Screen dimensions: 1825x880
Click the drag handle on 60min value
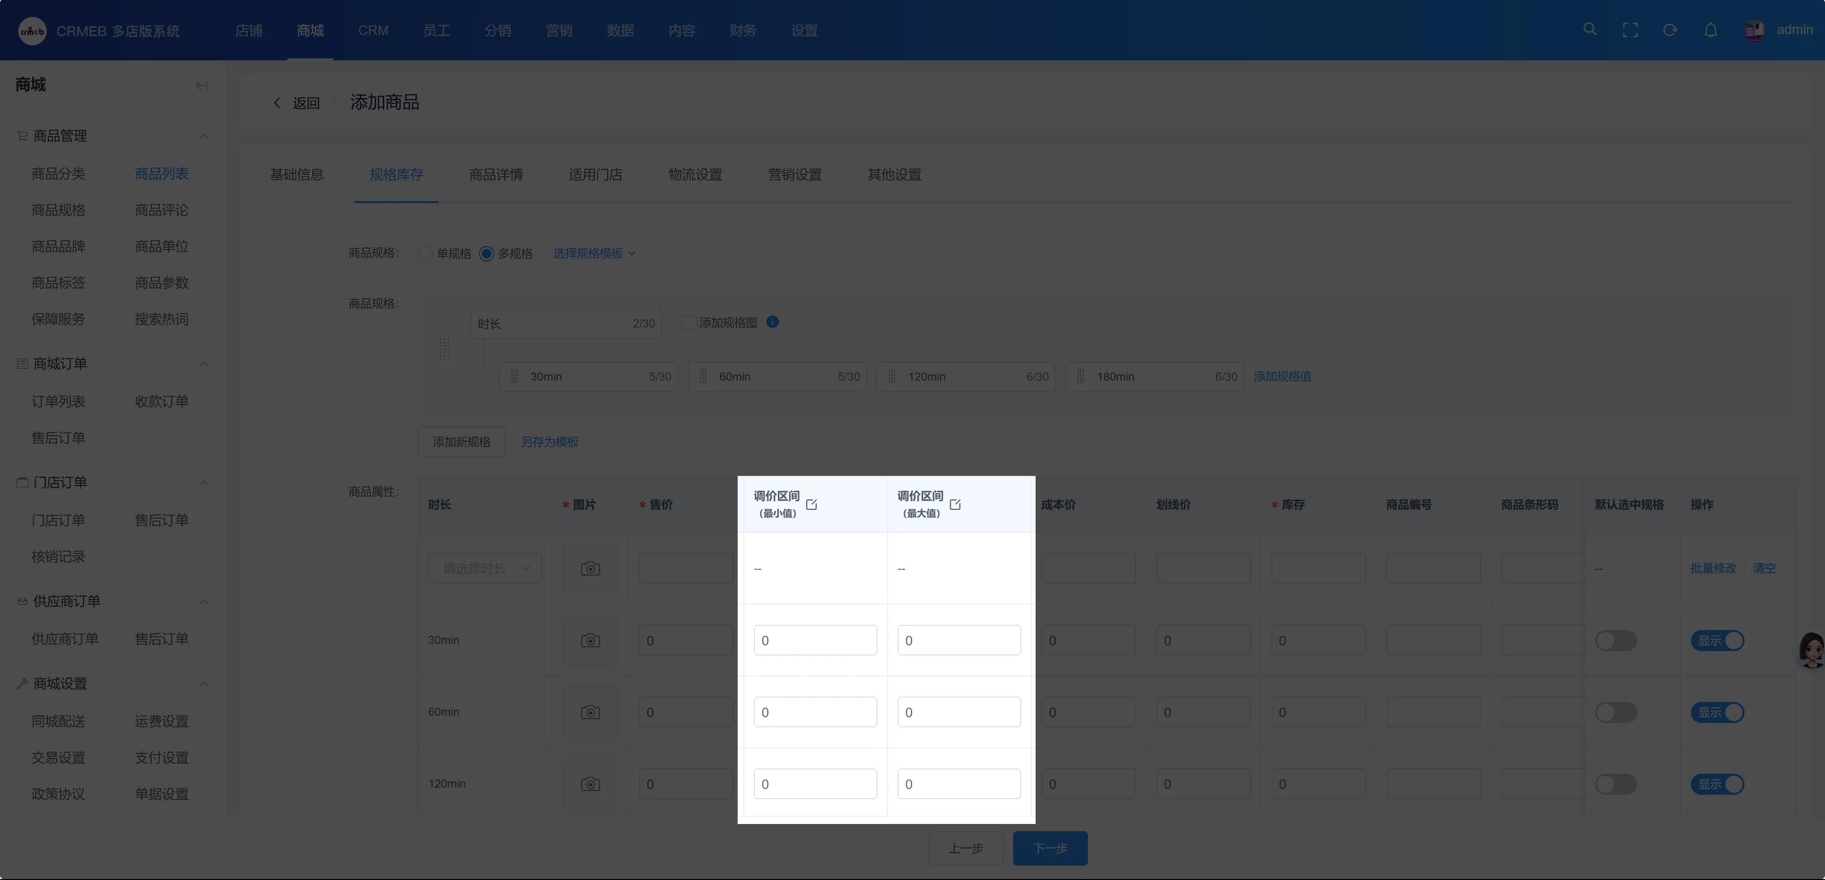point(703,376)
